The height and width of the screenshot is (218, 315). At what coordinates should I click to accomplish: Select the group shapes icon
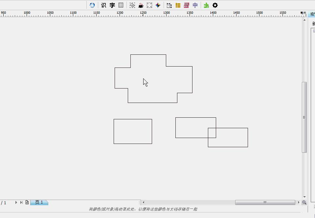click(x=132, y=5)
